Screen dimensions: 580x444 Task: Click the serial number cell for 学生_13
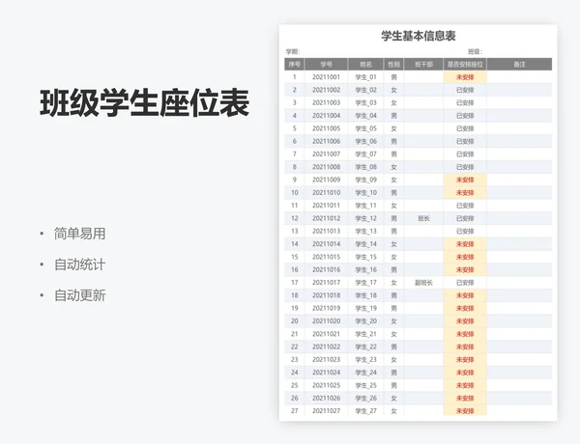(295, 232)
